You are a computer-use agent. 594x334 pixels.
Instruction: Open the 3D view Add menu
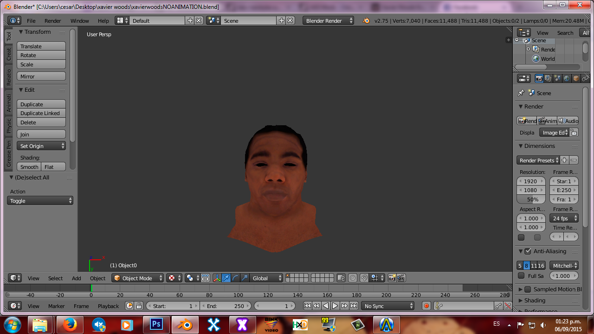(77, 278)
